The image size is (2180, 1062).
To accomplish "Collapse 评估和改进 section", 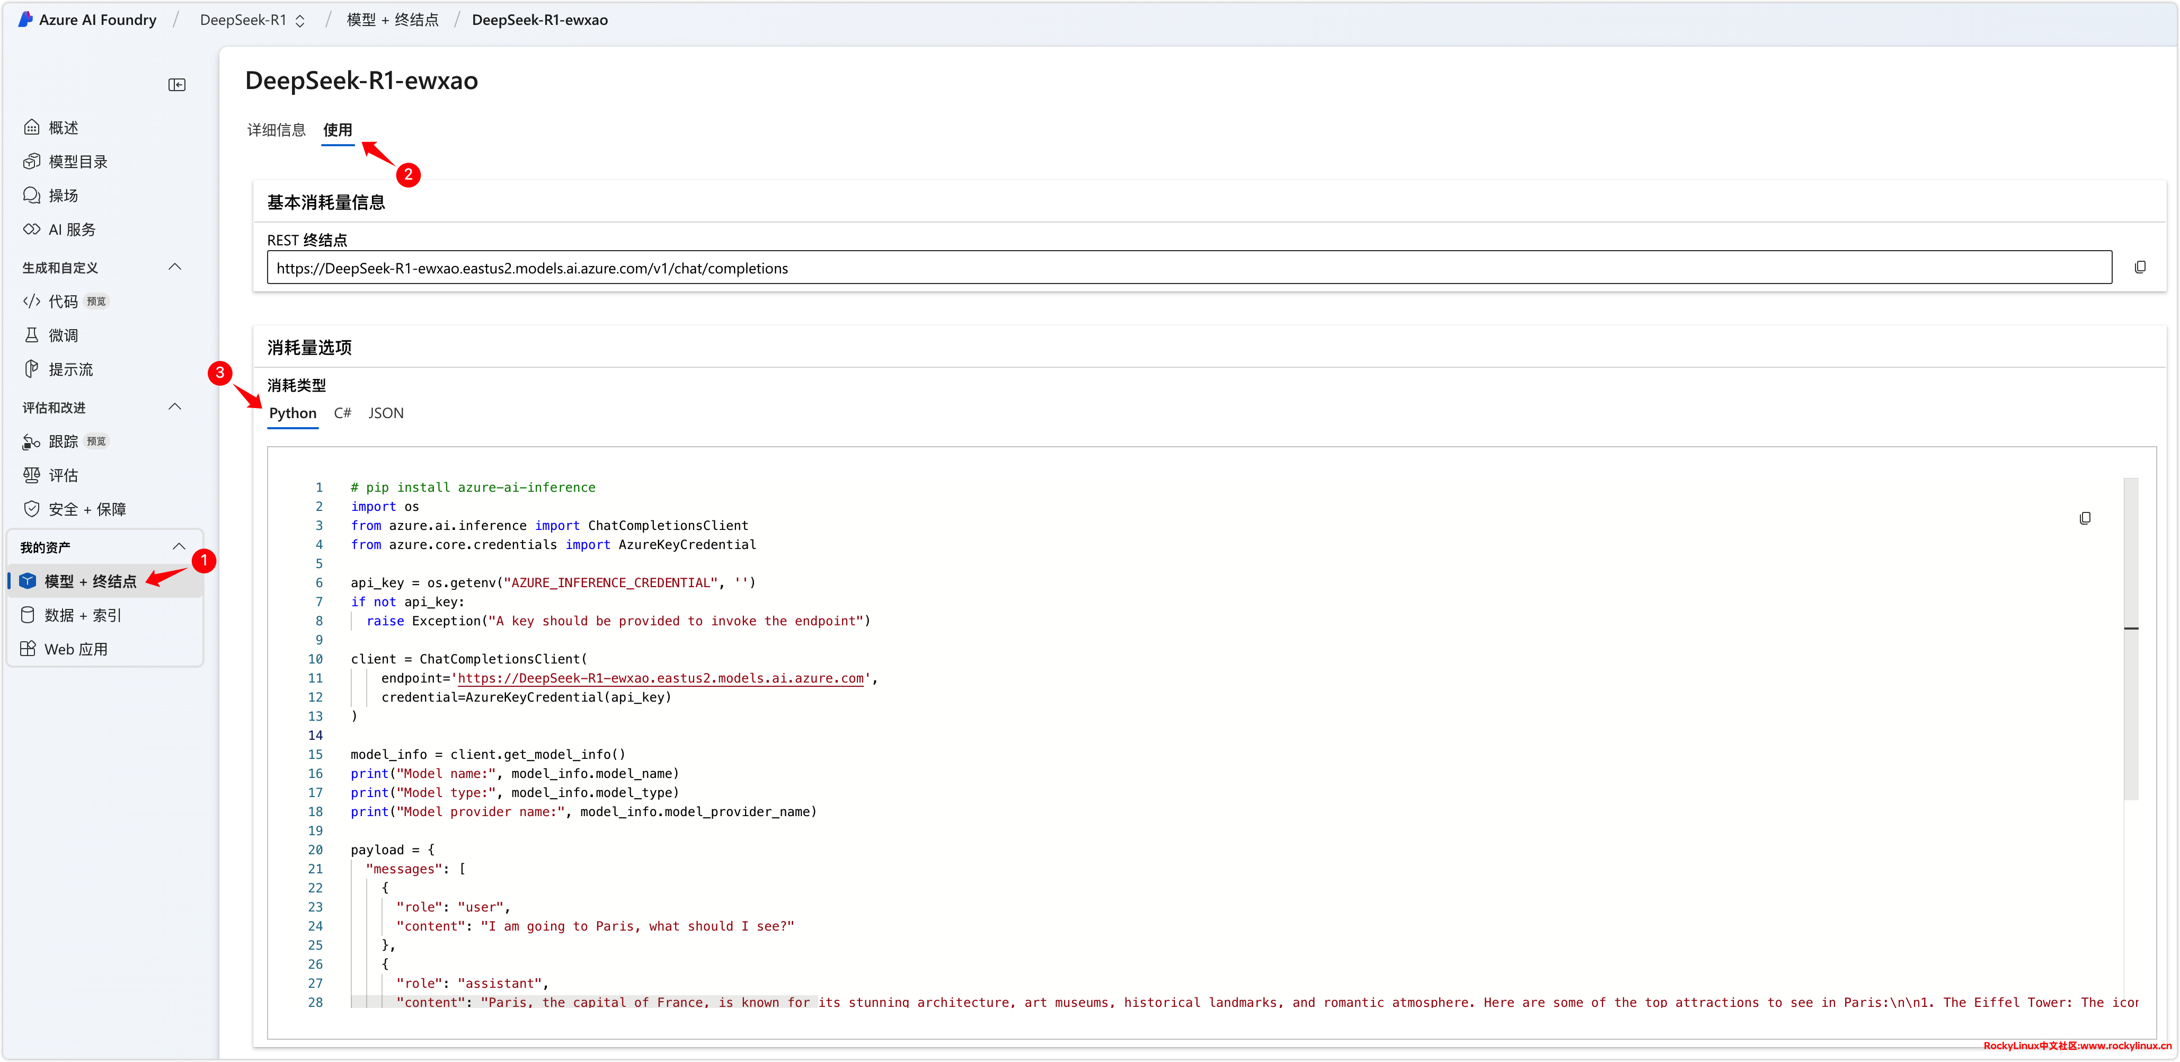I will 175,407.
